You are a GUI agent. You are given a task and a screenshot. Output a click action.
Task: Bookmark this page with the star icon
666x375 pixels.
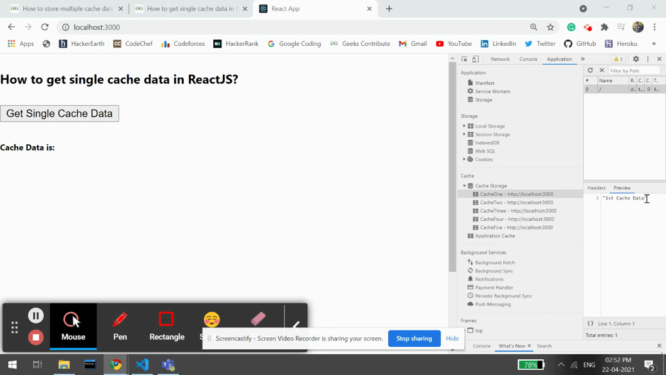tap(551, 27)
